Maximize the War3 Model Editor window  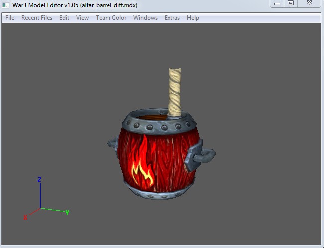291,3
